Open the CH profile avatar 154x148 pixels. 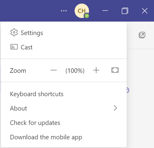coord(82,11)
